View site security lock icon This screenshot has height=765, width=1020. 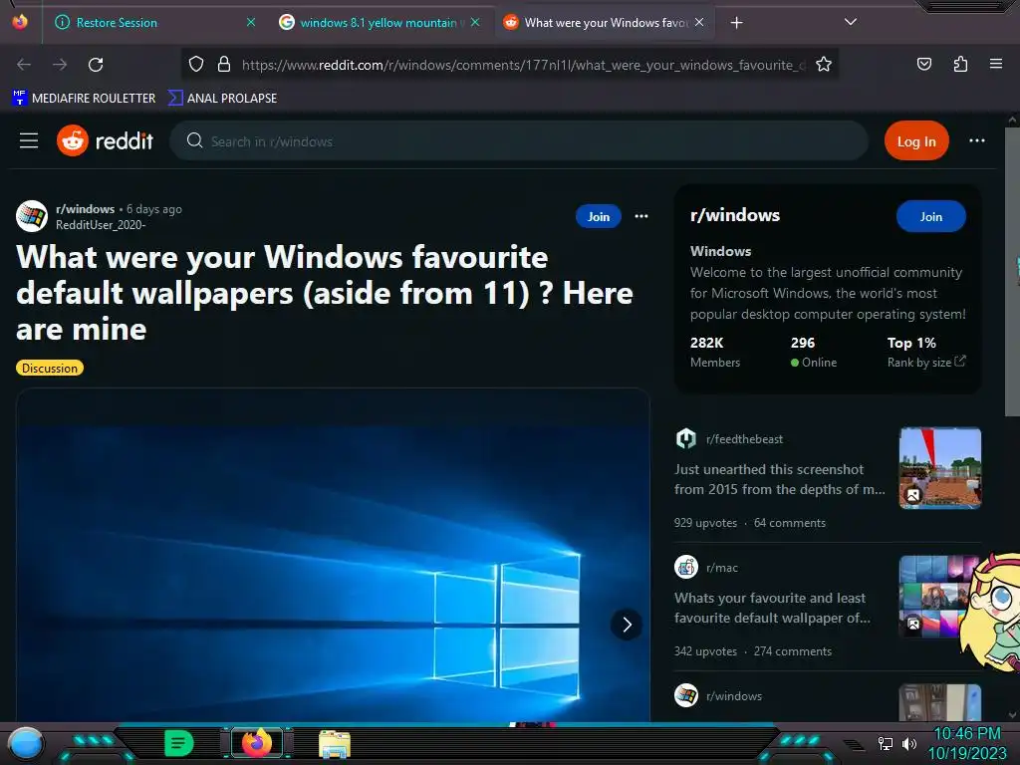224,64
